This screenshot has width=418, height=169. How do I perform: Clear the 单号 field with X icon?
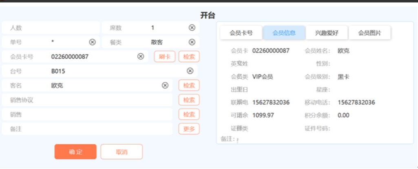[x=92, y=42]
